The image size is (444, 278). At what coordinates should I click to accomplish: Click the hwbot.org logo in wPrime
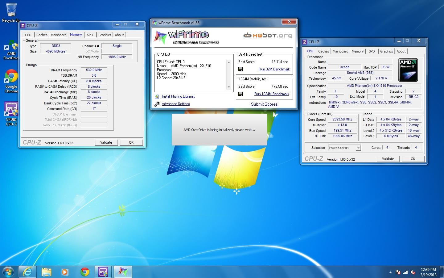268,35
